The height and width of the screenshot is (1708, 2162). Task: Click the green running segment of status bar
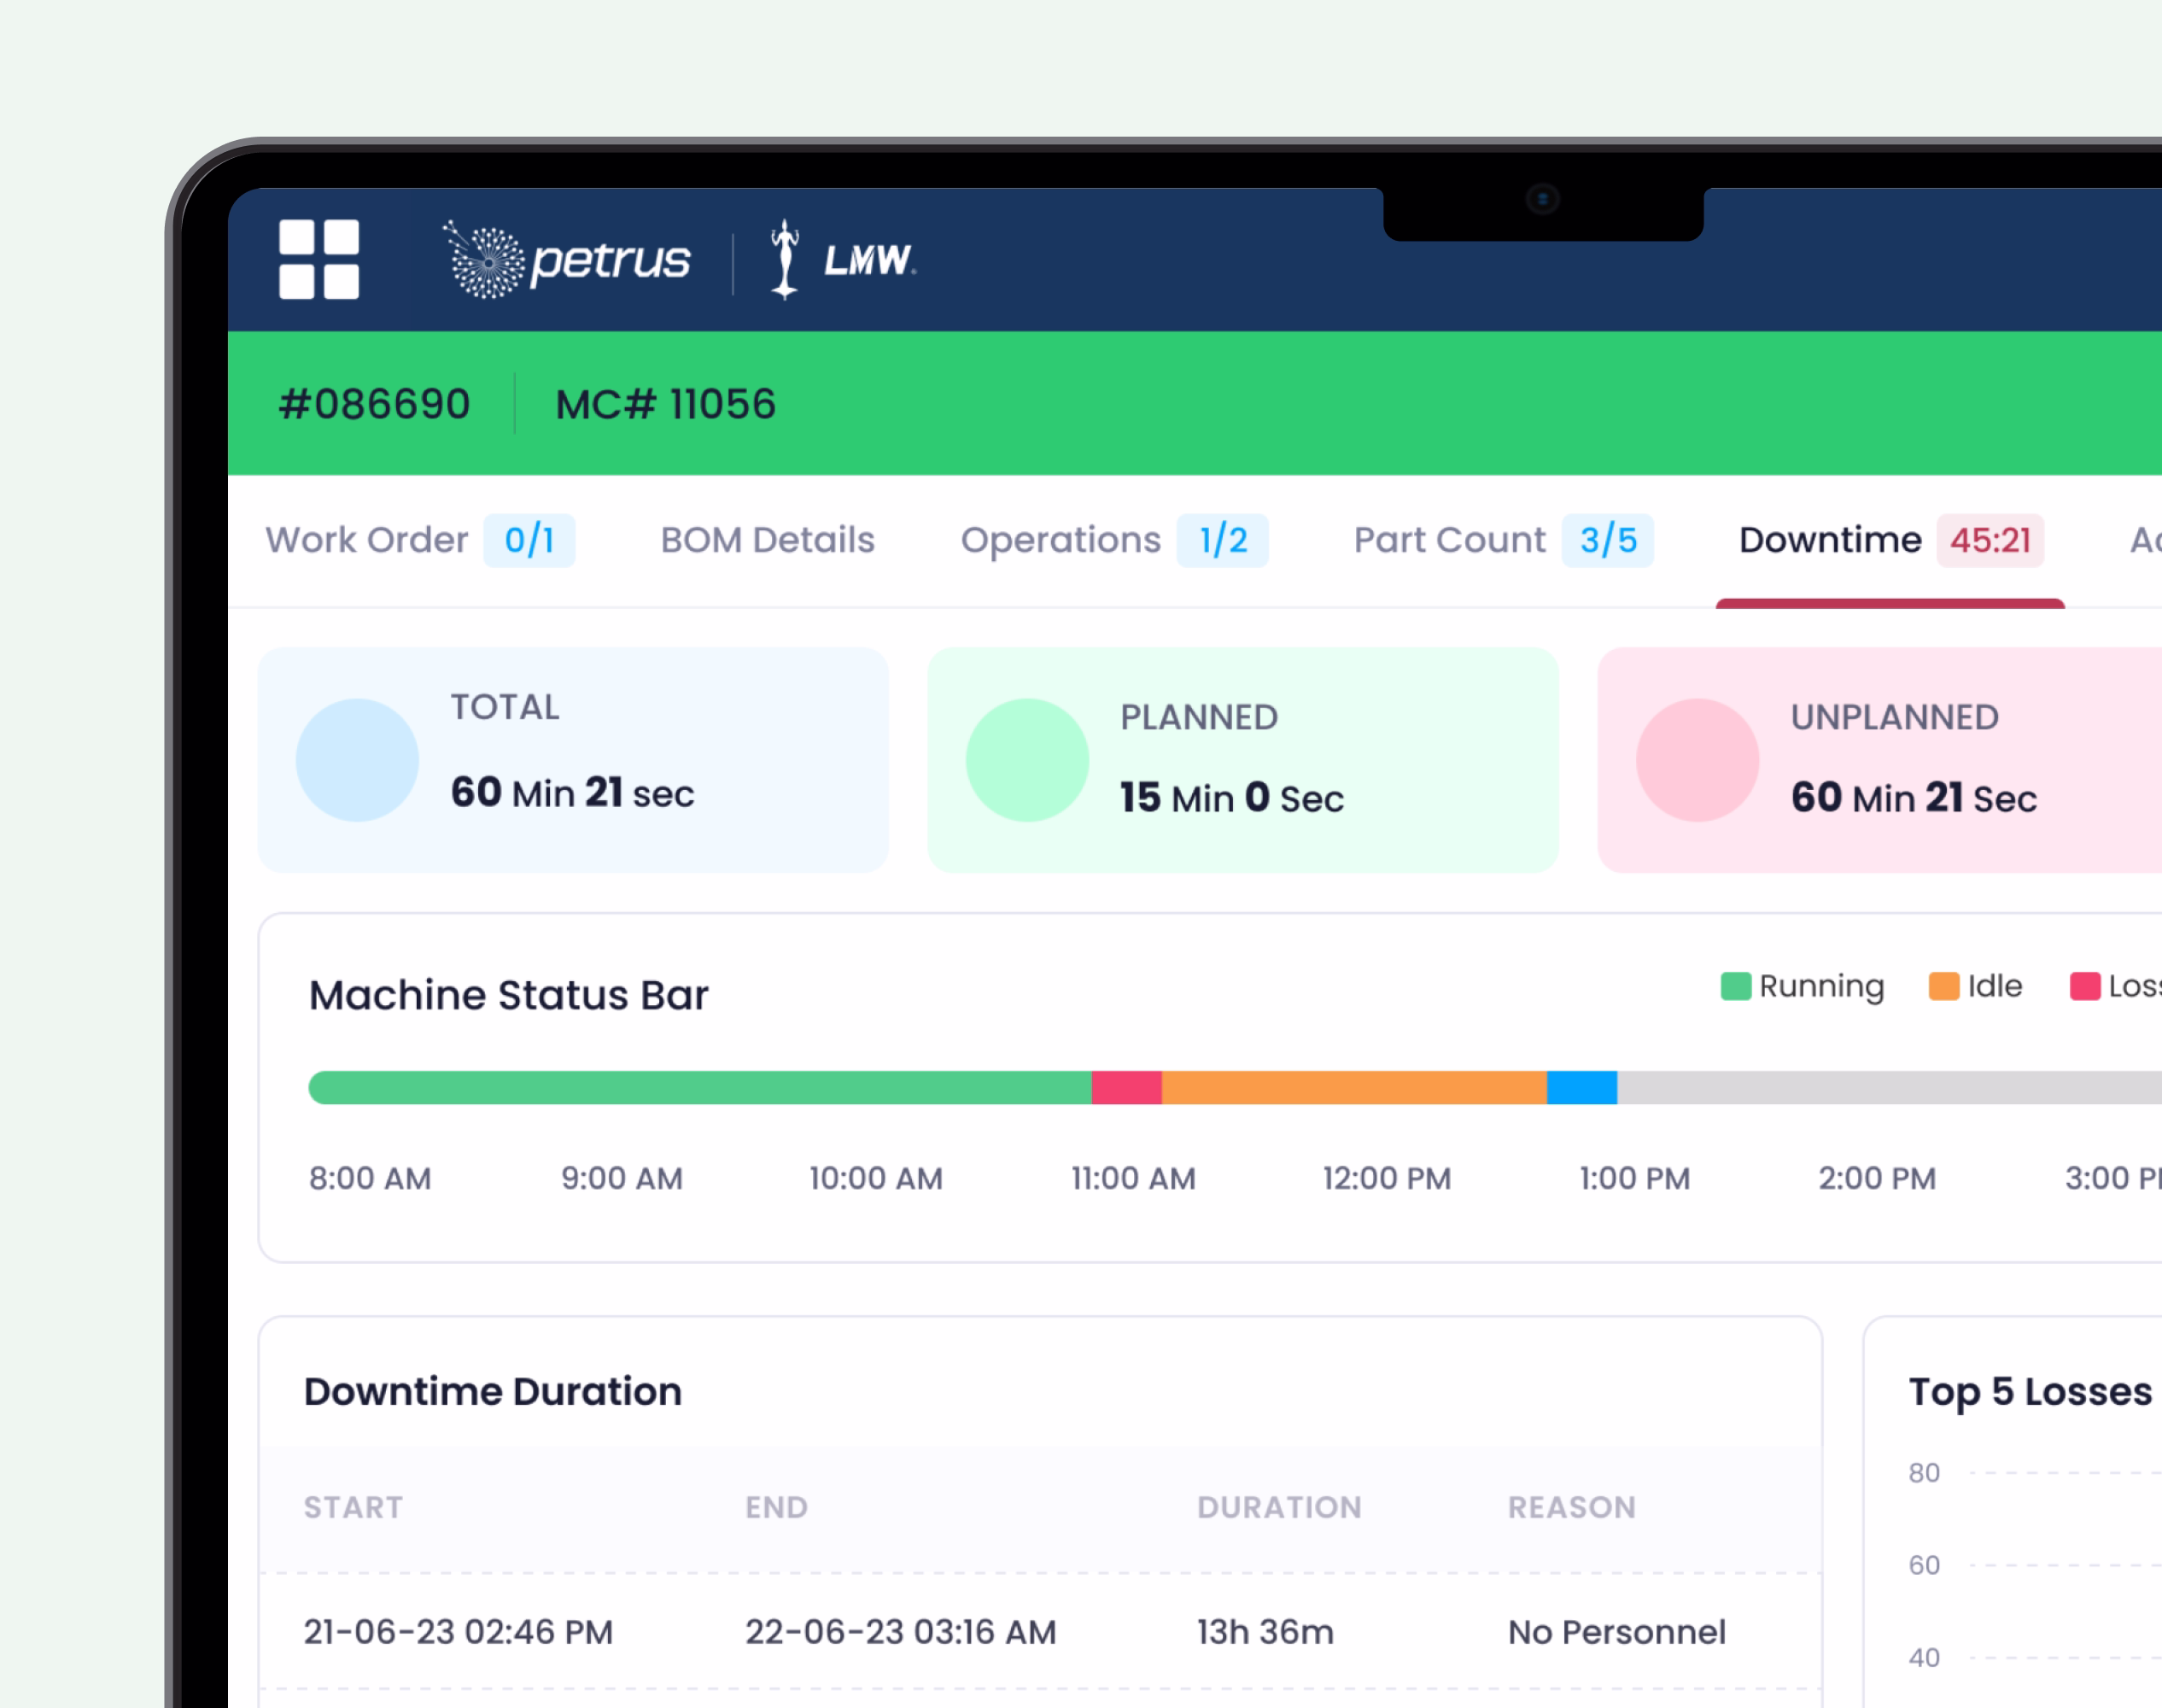click(700, 1087)
